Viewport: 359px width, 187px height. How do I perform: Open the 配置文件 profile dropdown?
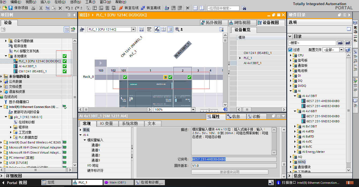tap(341, 50)
